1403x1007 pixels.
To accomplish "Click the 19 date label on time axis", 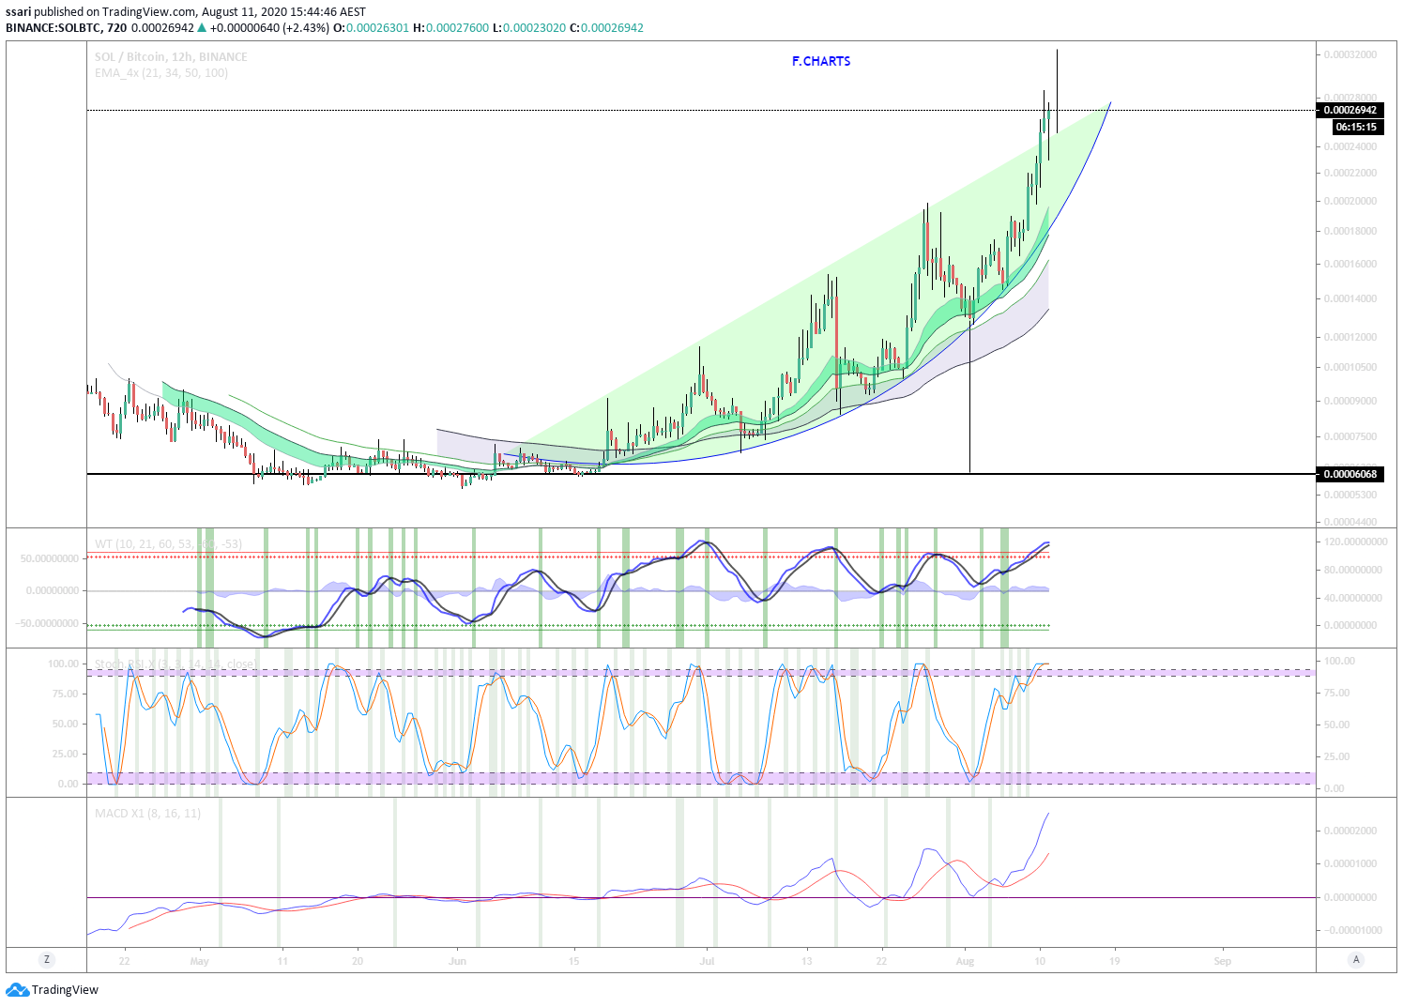I will tap(1115, 961).
